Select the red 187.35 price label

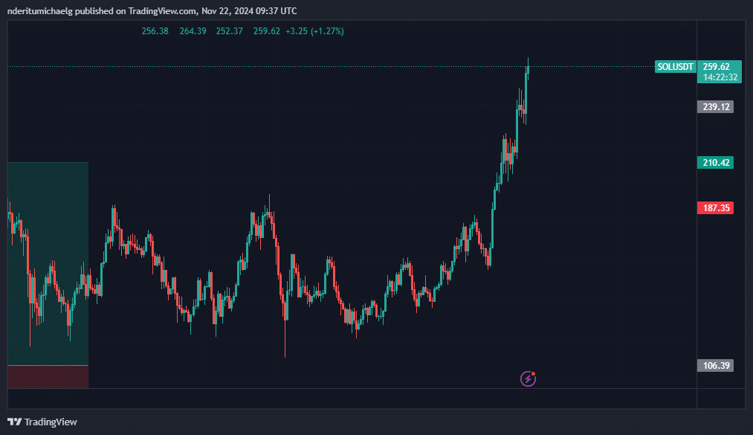(716, 208)
